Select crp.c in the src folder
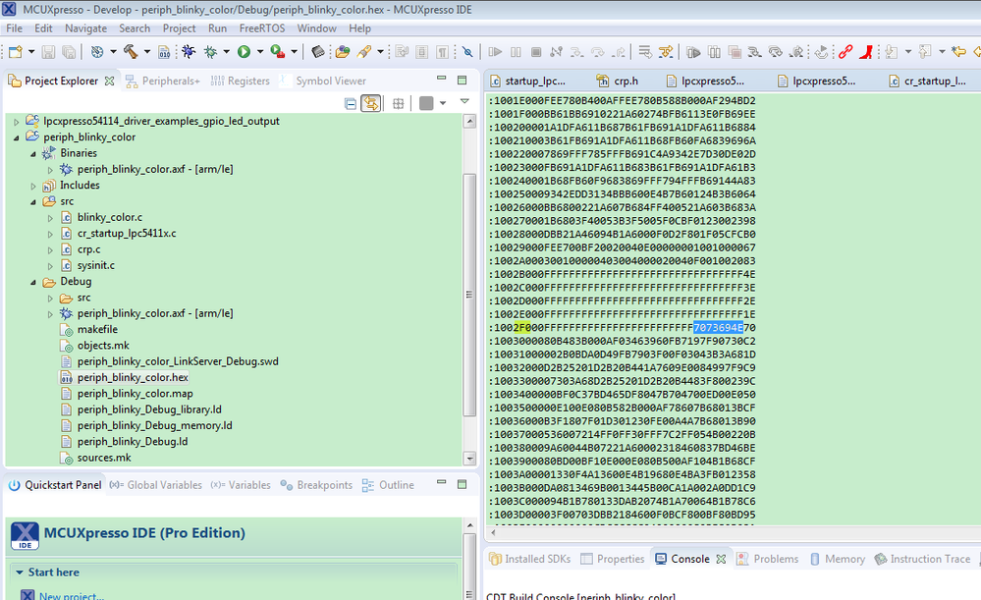This screenshot has width=981, height=600. click(88, 249)
